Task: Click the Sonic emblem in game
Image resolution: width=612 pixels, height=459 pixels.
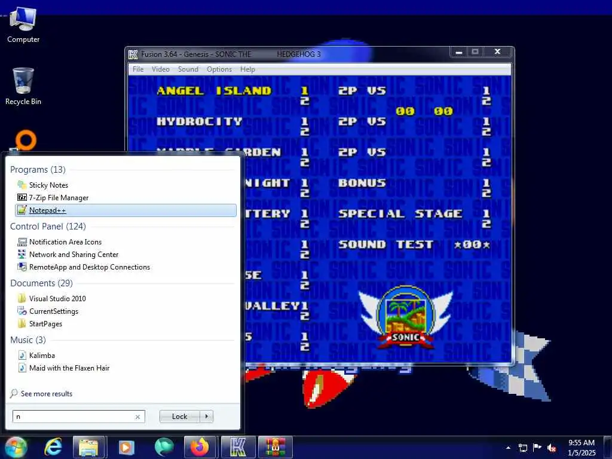Action: [x=406, y=317]
